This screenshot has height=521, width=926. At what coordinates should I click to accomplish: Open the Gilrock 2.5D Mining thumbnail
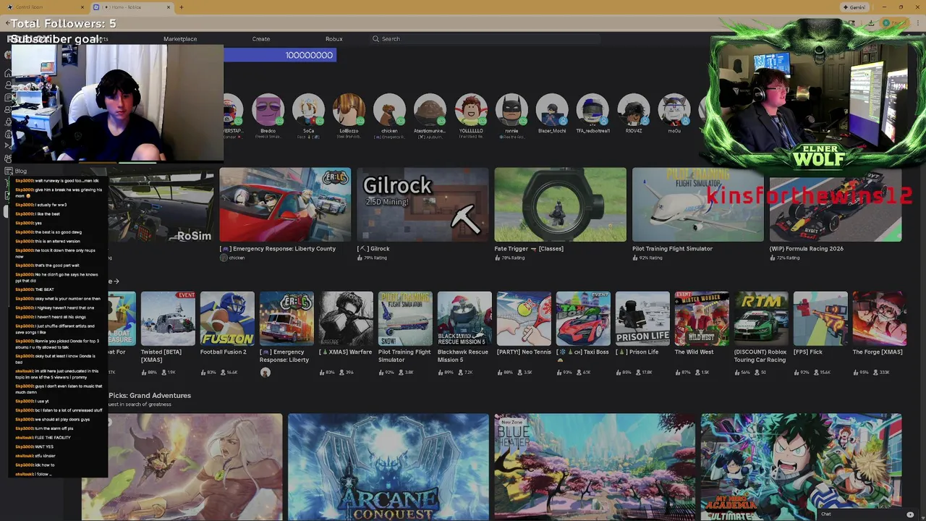click(422, 205)
